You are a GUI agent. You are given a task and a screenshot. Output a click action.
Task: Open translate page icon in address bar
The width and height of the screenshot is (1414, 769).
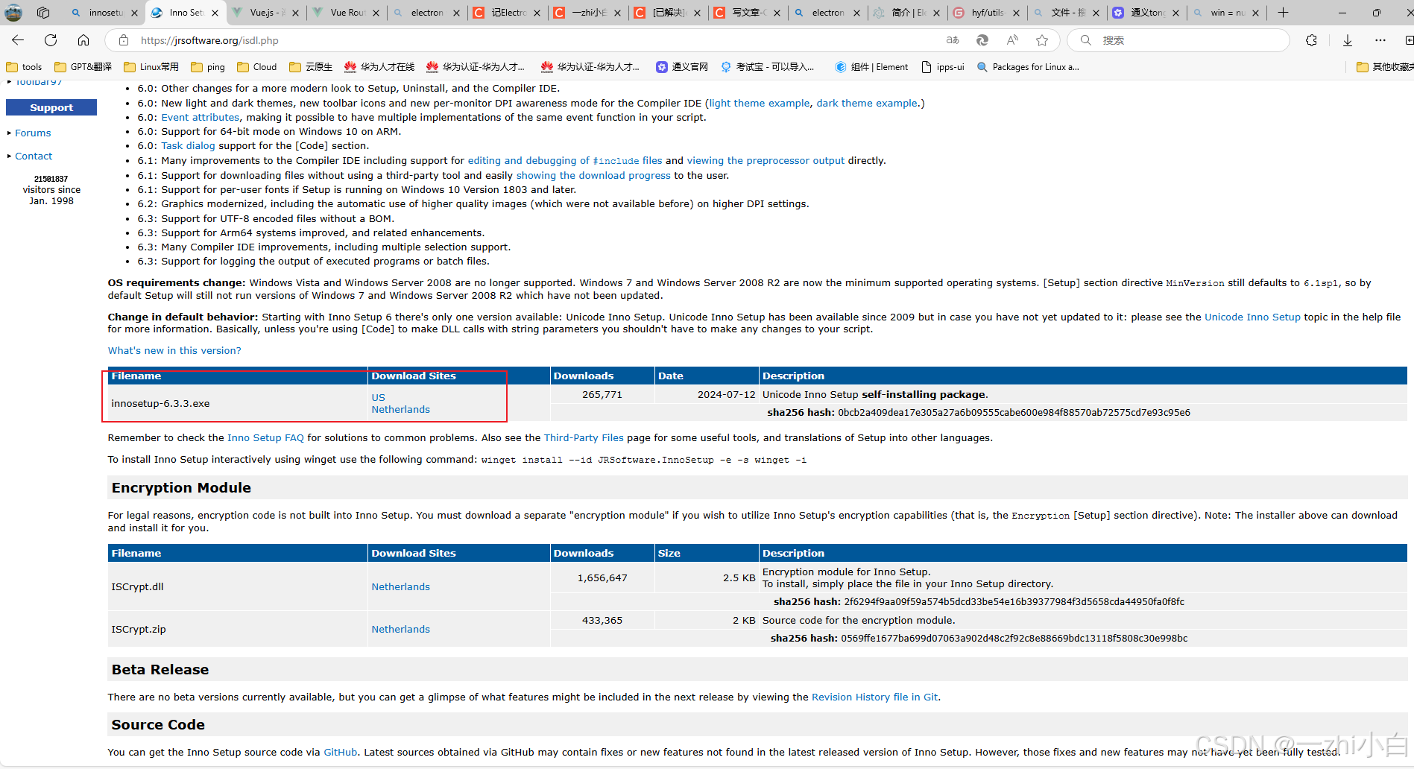click(x=953, y=40)
